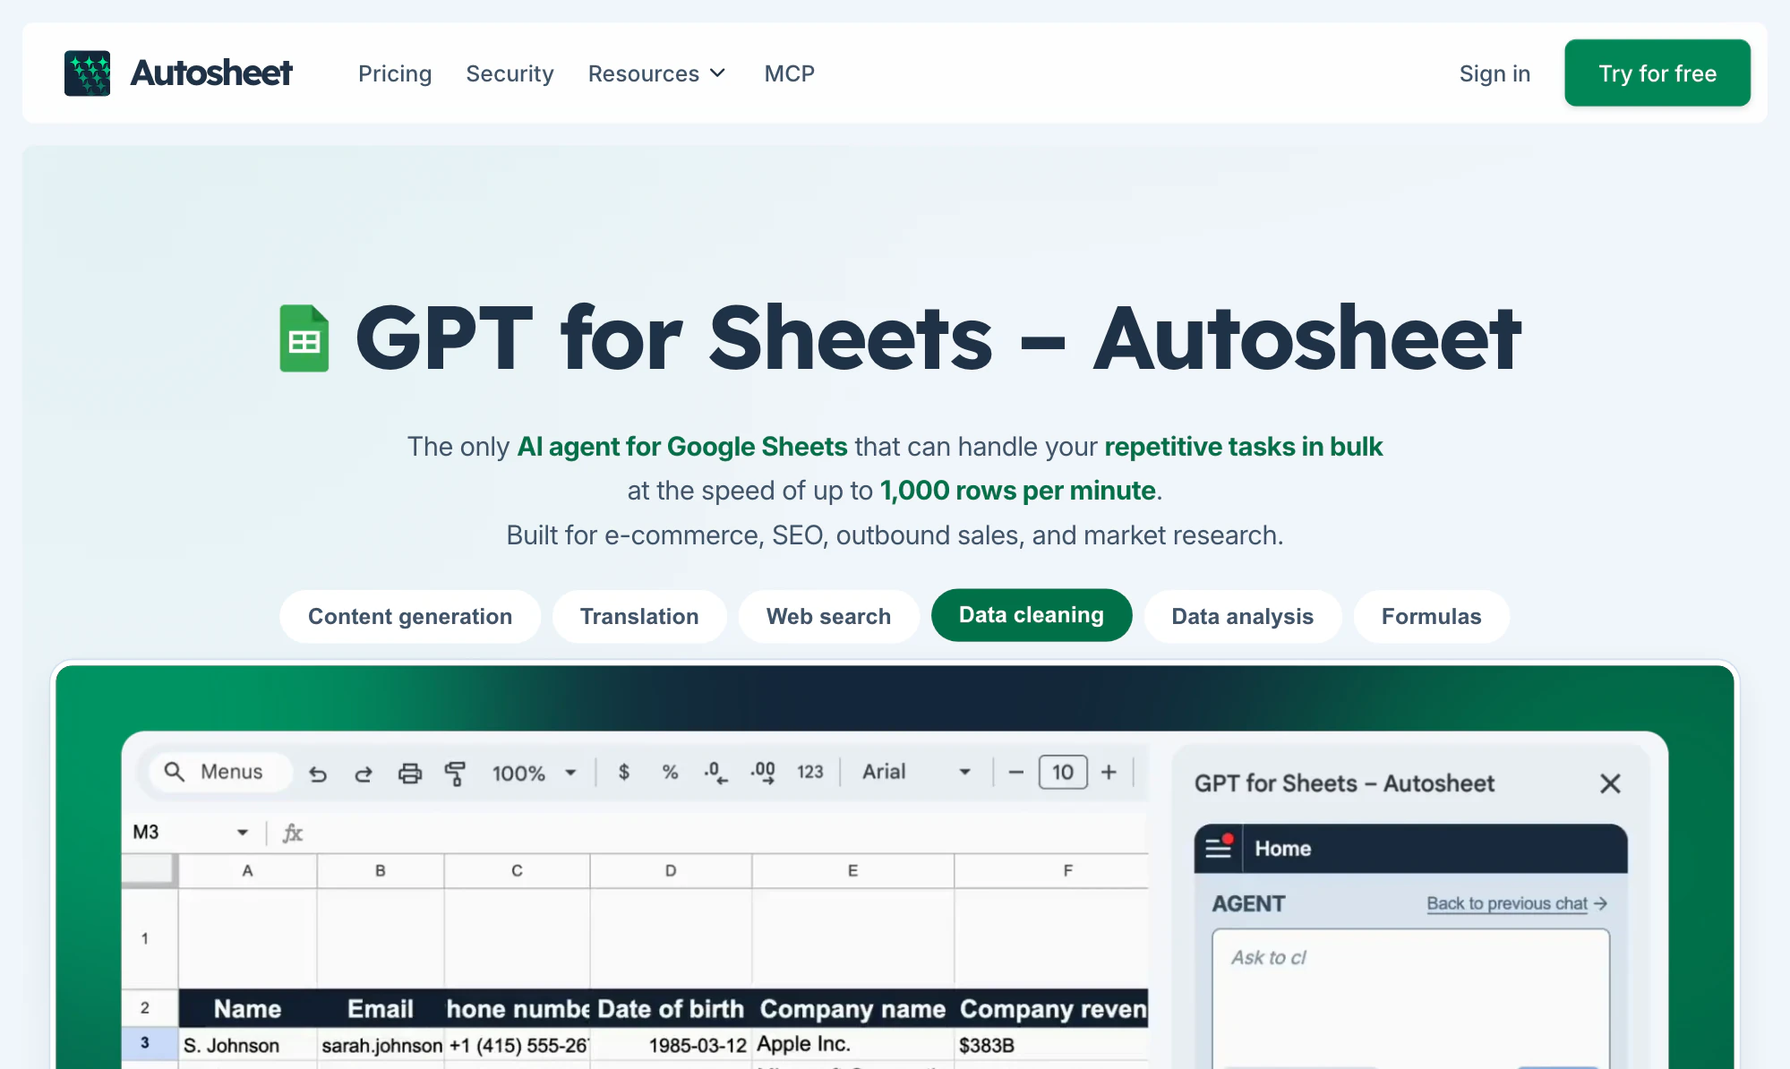Expand the Resources dropdown in navbar
The height and width of the screenshot is (1069, 1790).
click(656, 73)
